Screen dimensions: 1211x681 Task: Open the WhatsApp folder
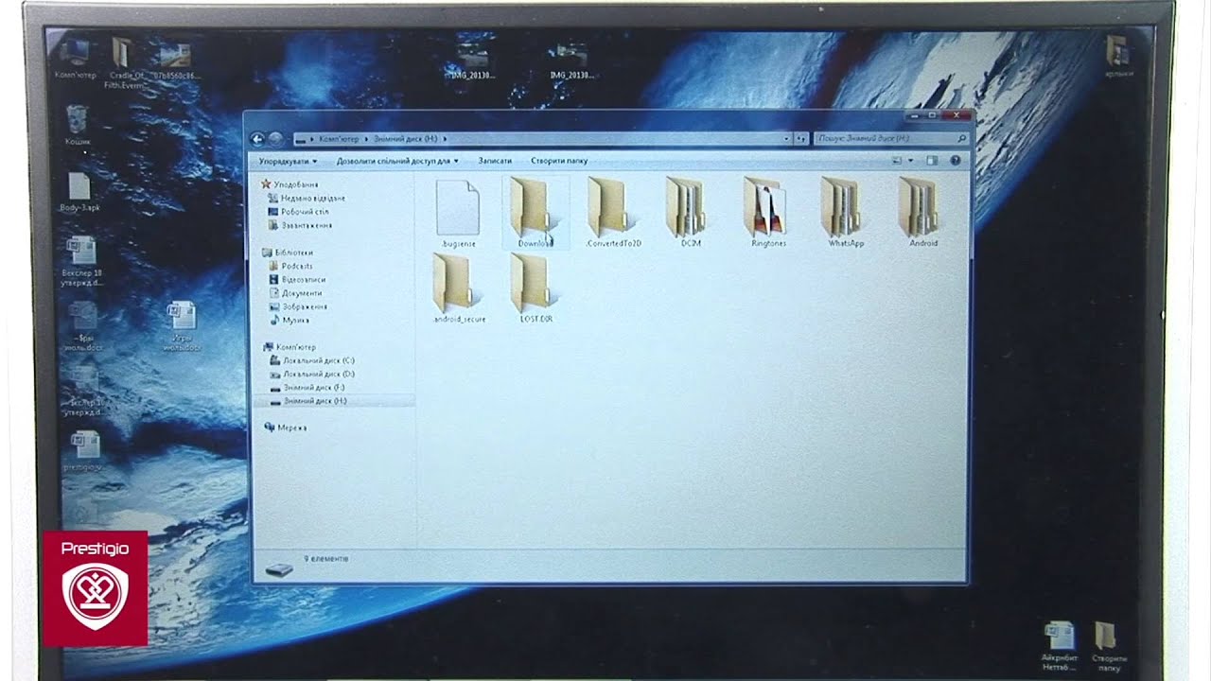(846, 214)
